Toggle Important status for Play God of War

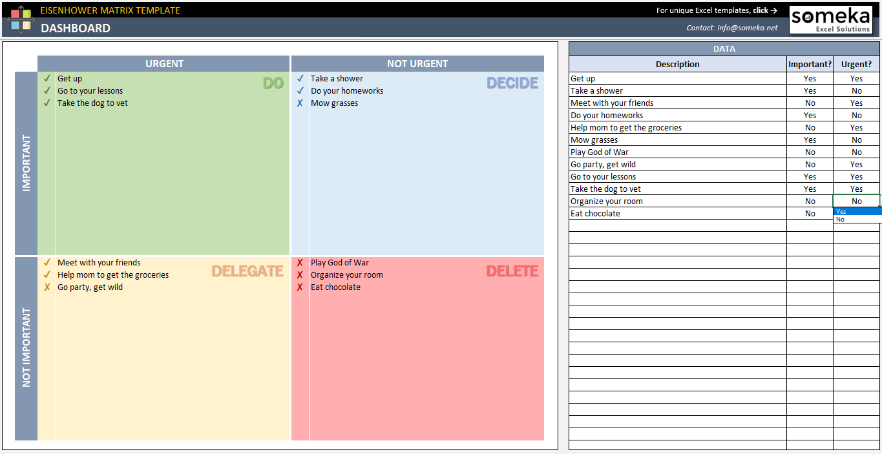point(810,152)
